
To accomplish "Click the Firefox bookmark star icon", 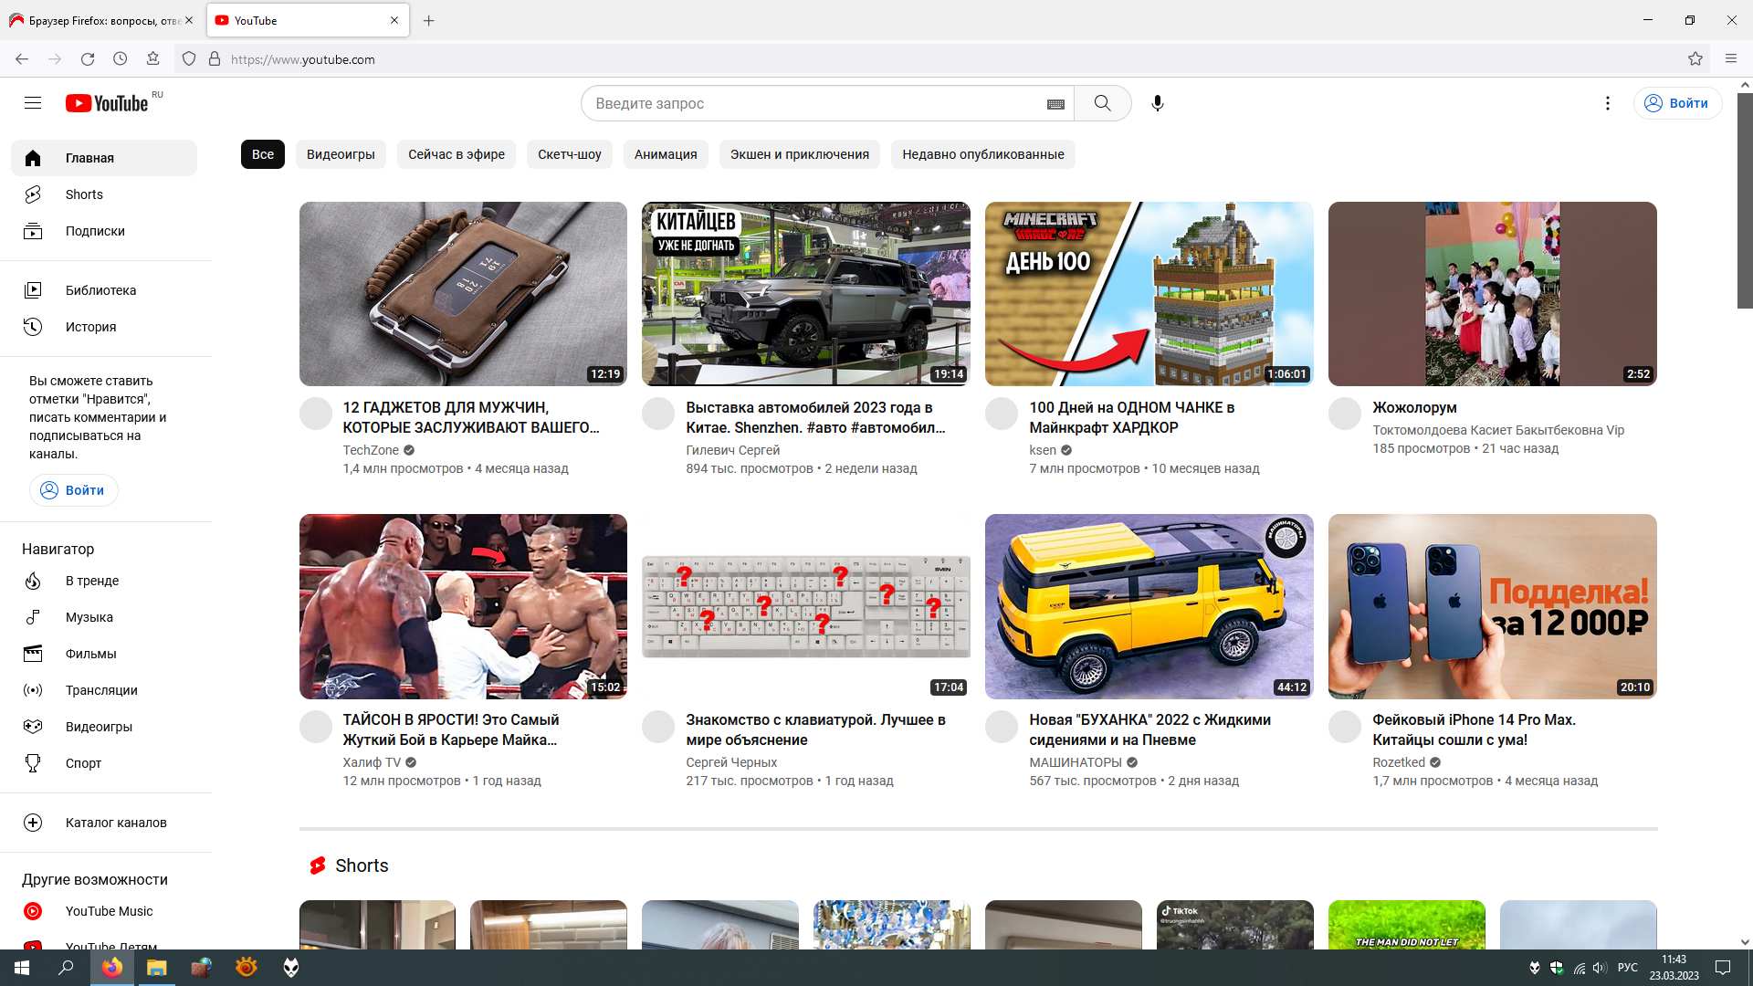I will tap(1695, 59).
